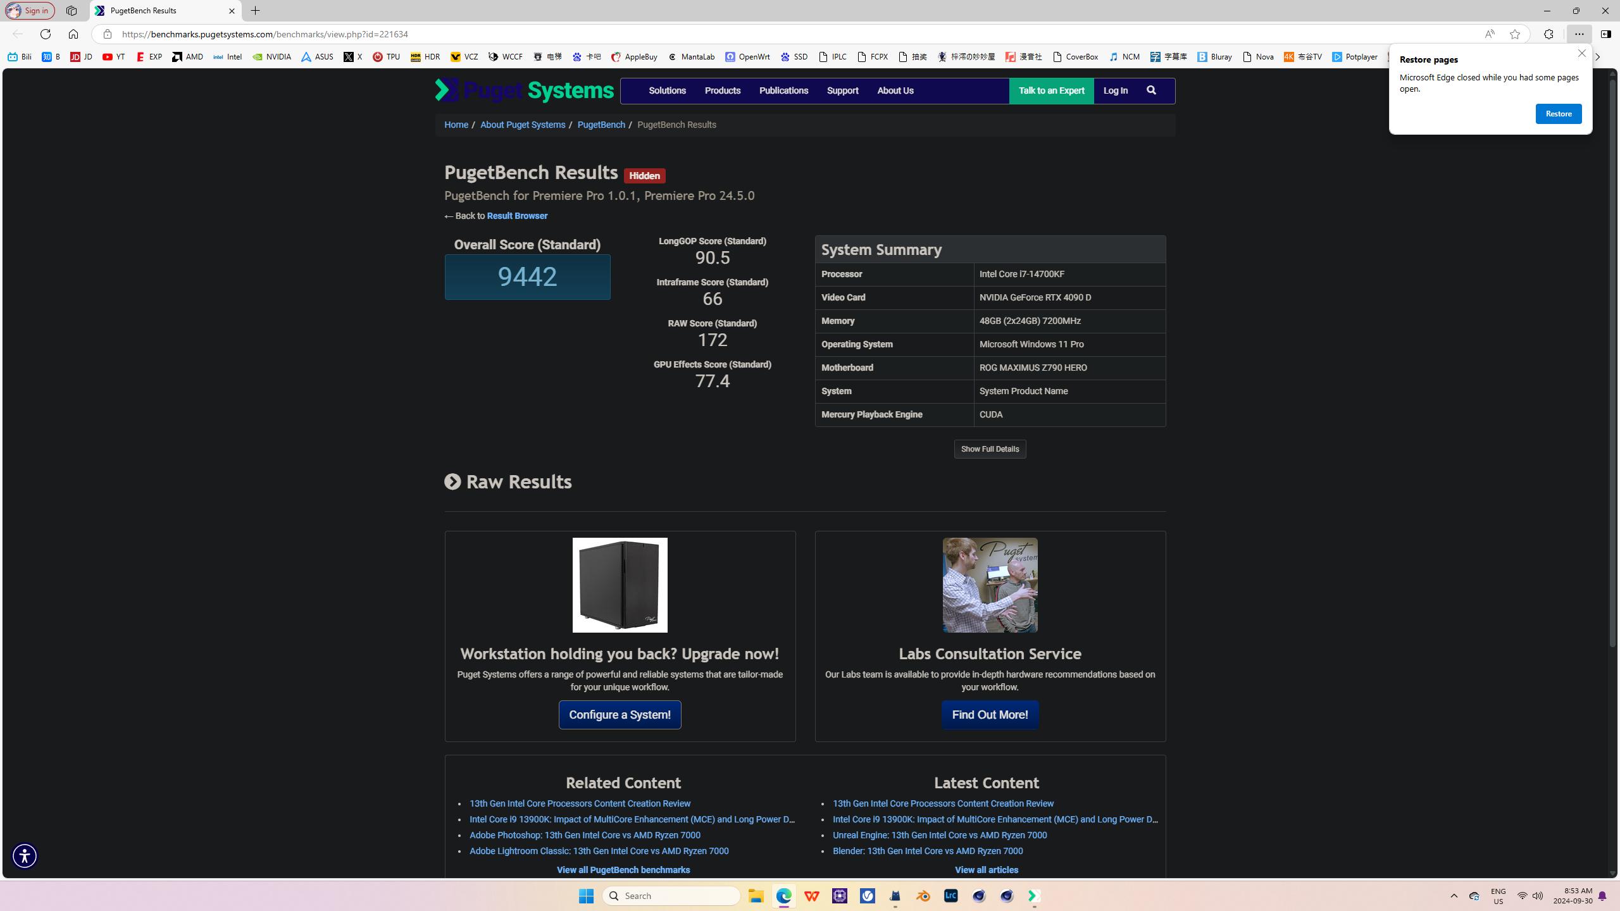Click the workstation tower thumbnail image
1620x911 pixels.
point(620,585)
